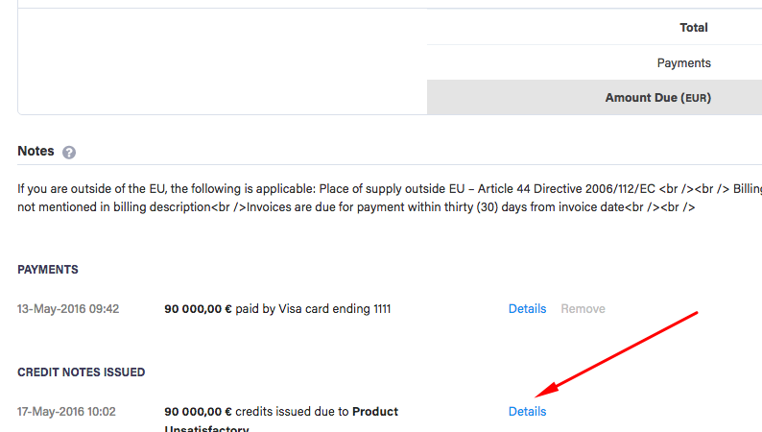Click the red arrow annotation
Image resolution: width=762 pixels, height=432 pixels.
pyautogui.click(x=616, y=354)
